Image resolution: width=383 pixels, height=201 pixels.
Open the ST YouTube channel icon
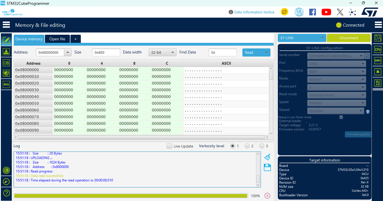[326, 12]
